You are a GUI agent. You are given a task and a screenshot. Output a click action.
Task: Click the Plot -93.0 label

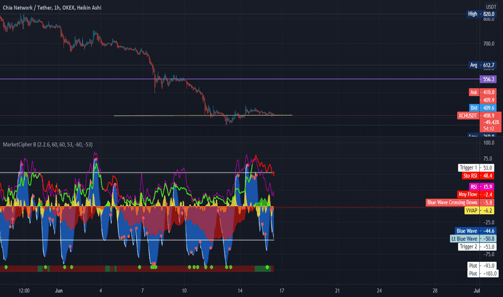tap(482, 266)
